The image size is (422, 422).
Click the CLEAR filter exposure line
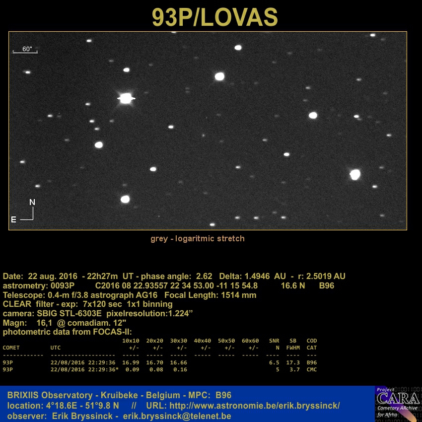click(x=88, y=304)
